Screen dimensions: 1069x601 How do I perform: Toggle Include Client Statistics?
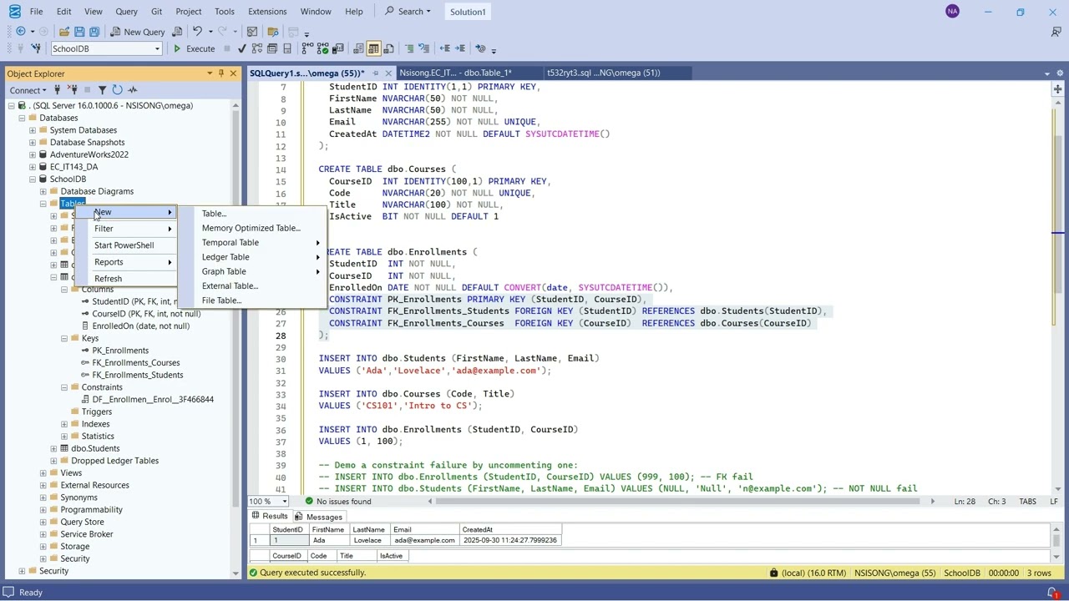click(x=337, y=48)
